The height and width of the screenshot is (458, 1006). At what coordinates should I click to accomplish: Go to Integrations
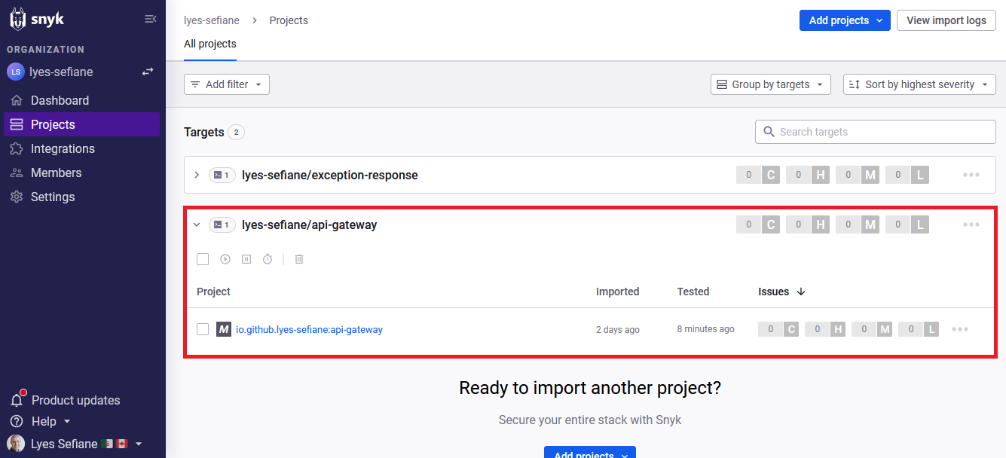click(81, 148)
